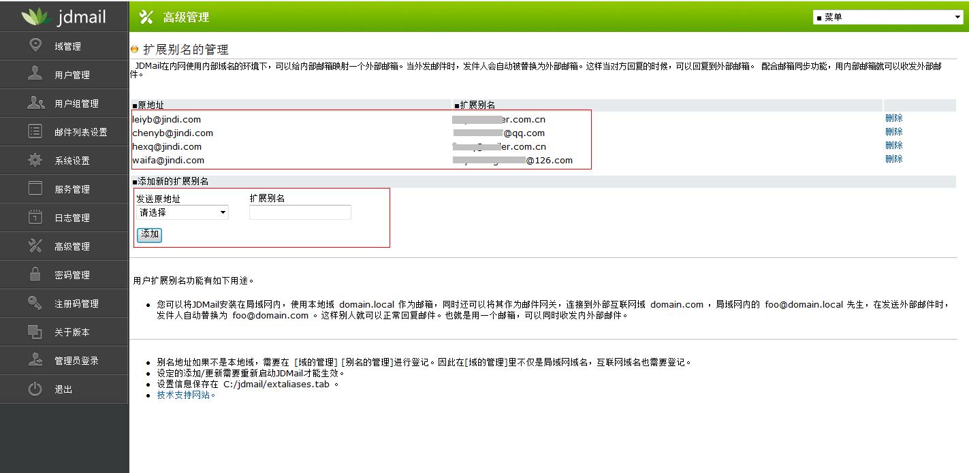This screenshot has height=473, width=969.
Task: Delete the waifa@jindi.com alias entry
Action: coord(893,159)
